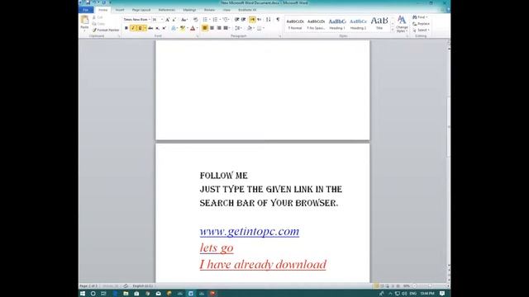Screen dimensions: 529x297
Task: Click the Multilevel List icon
Action: coord(226,20)
